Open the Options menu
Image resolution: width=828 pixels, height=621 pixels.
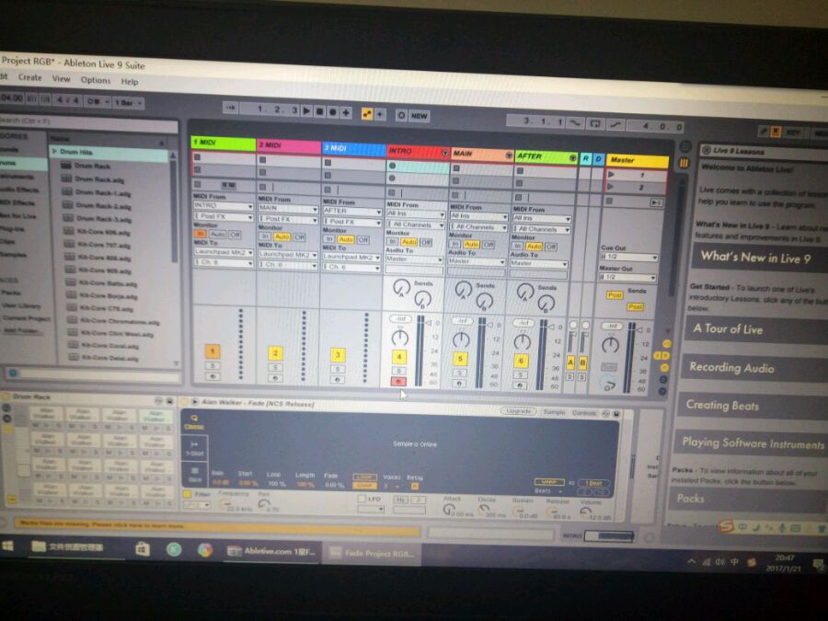(x=96, y=80)
